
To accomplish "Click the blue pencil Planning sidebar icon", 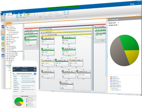I will click(3, 27).
